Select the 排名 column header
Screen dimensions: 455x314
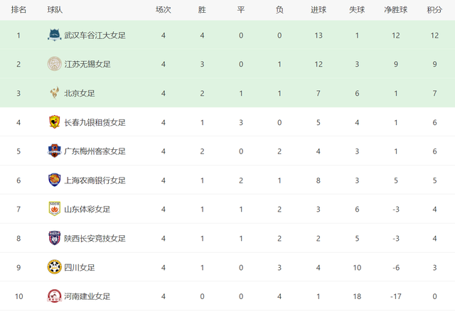(x=18, y=10)
